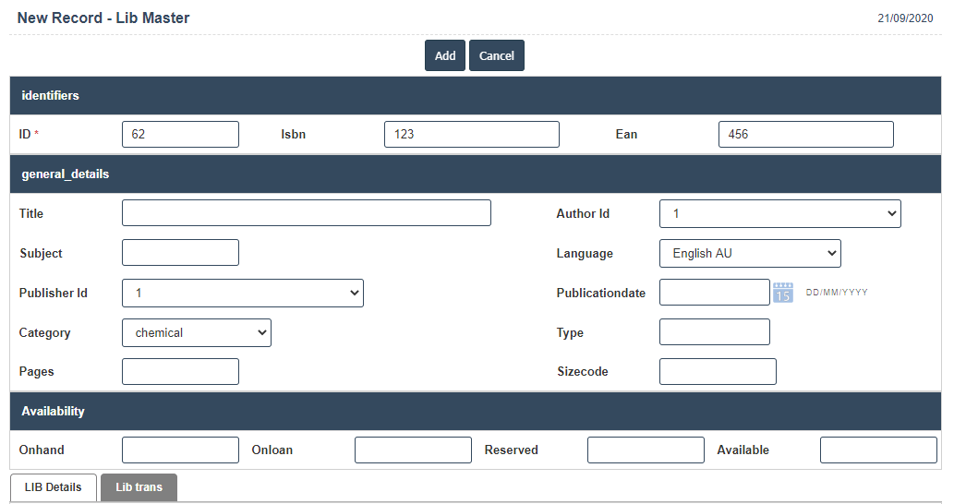
Task: Select the Isbn text box
Action: 471,134
